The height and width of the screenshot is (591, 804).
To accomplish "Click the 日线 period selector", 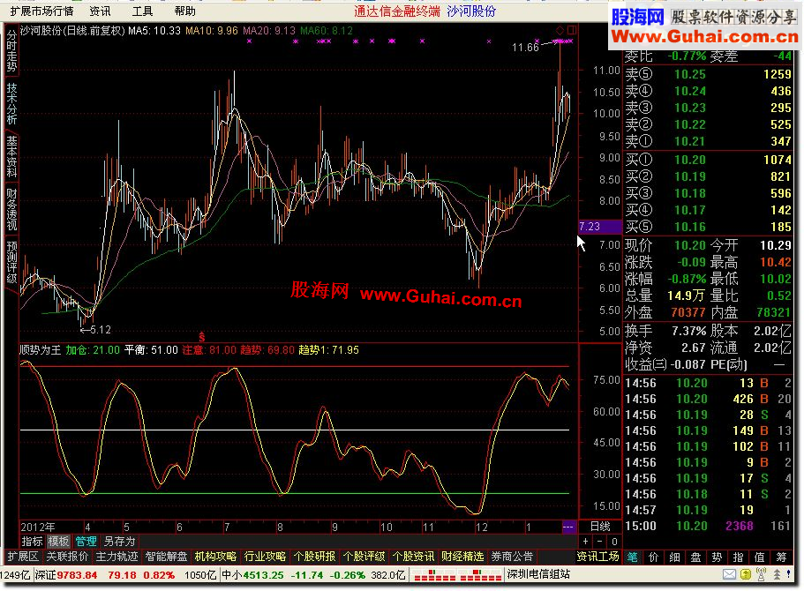I will (600, 527).
